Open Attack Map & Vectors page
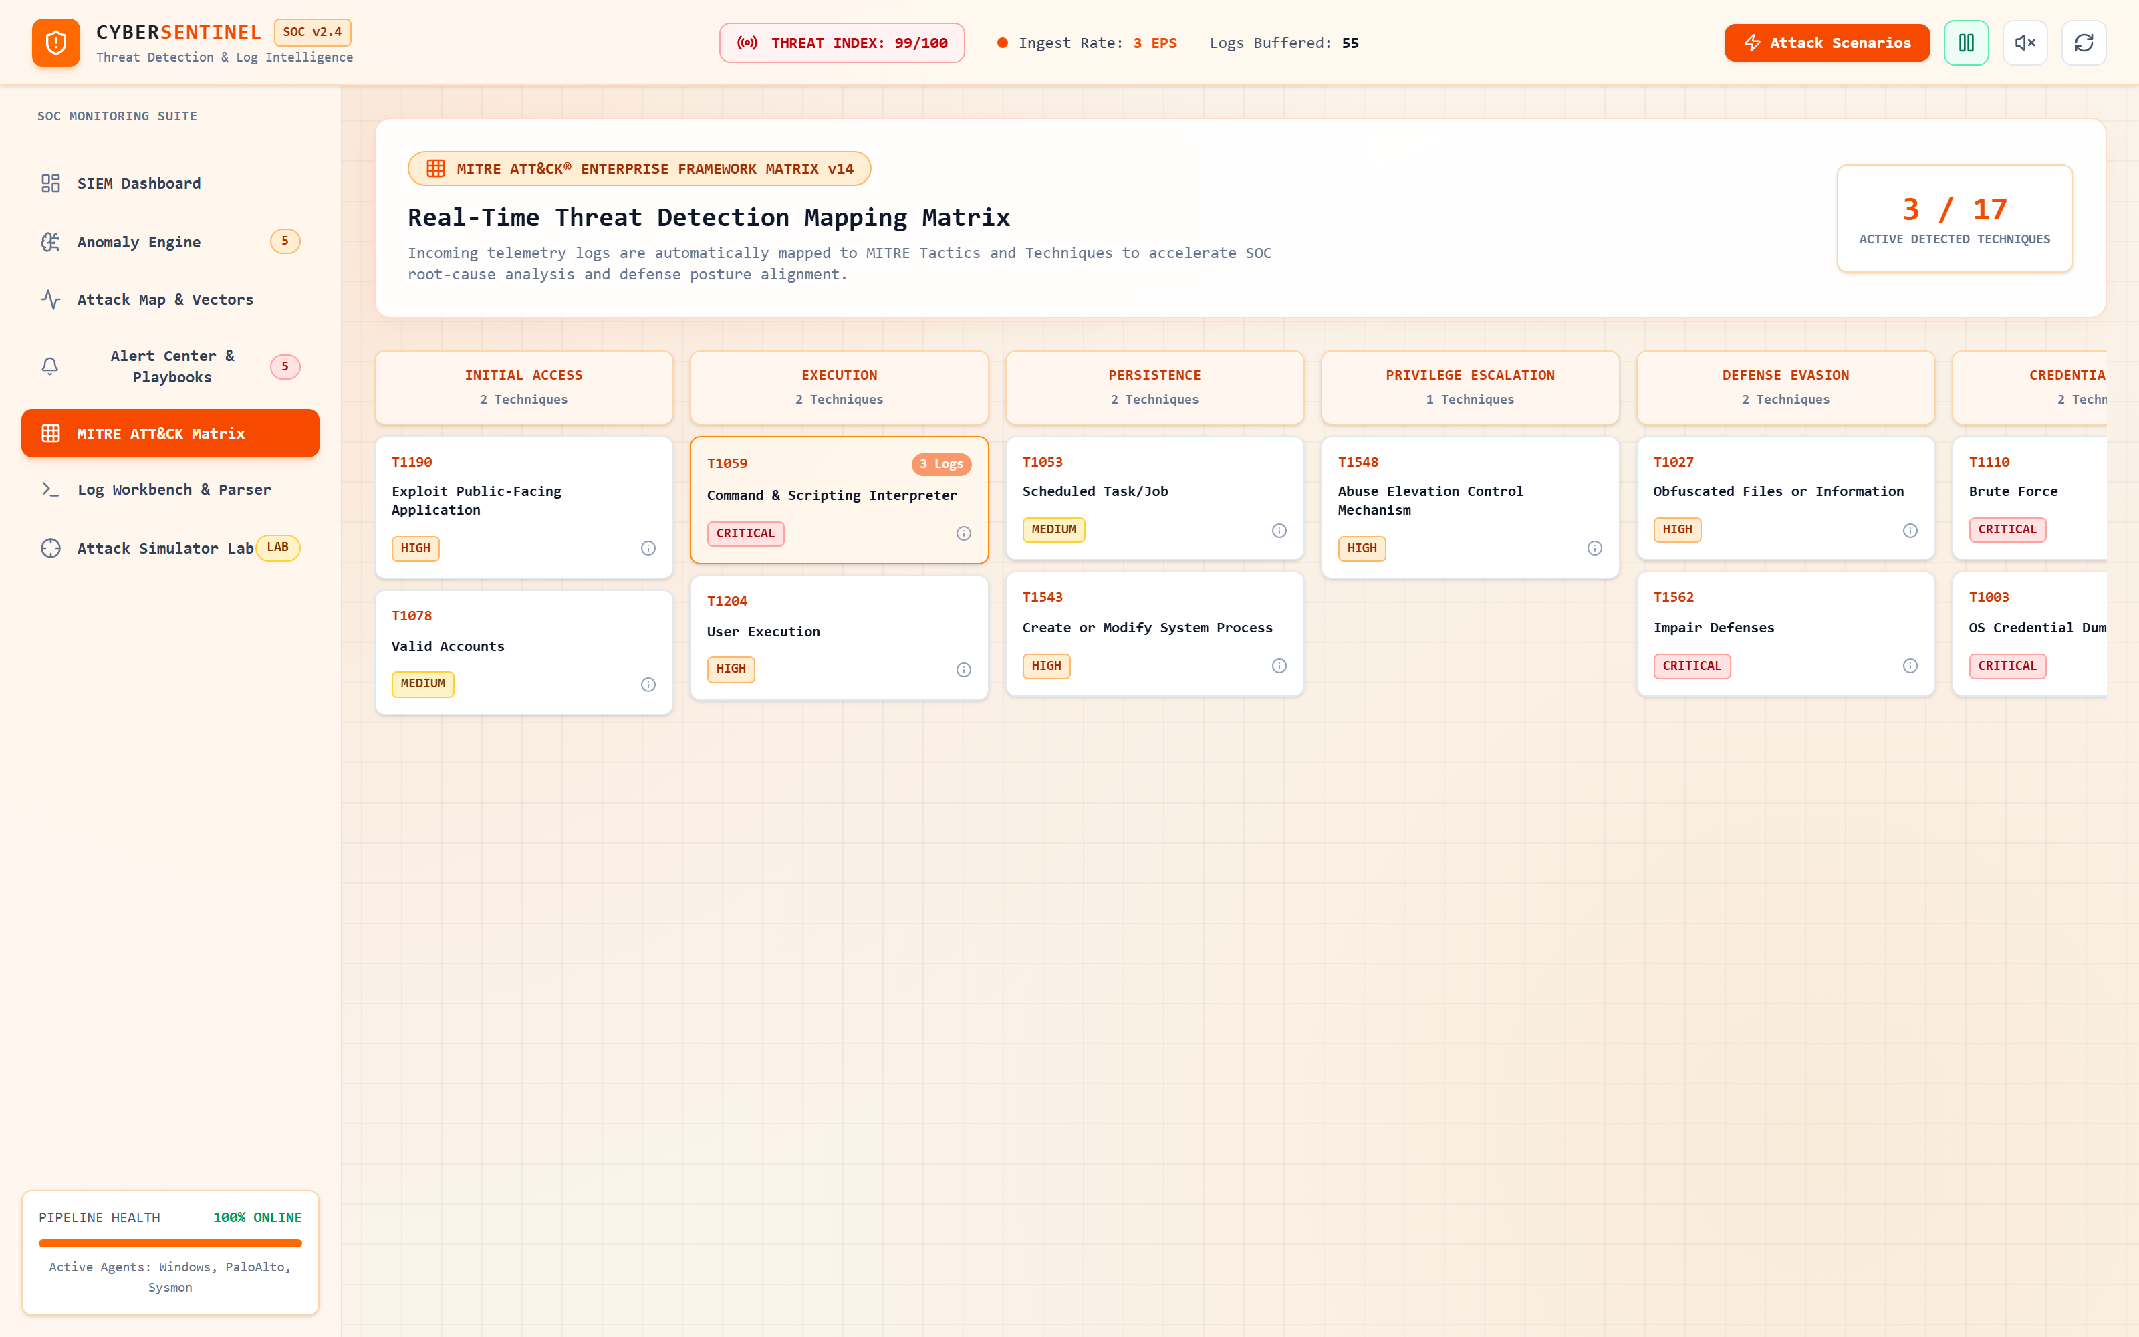 click(x=170, y=299)
